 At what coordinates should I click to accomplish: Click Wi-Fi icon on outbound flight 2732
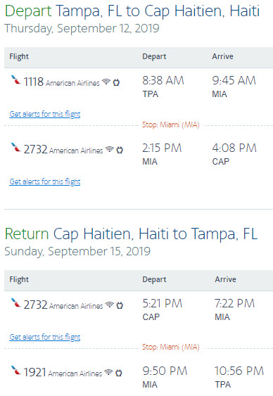110,149
